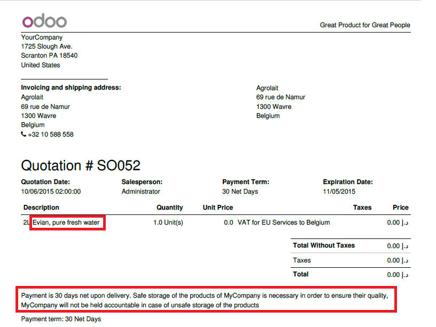
Task: Click the Unit Price column header
Action: point(218,208)
